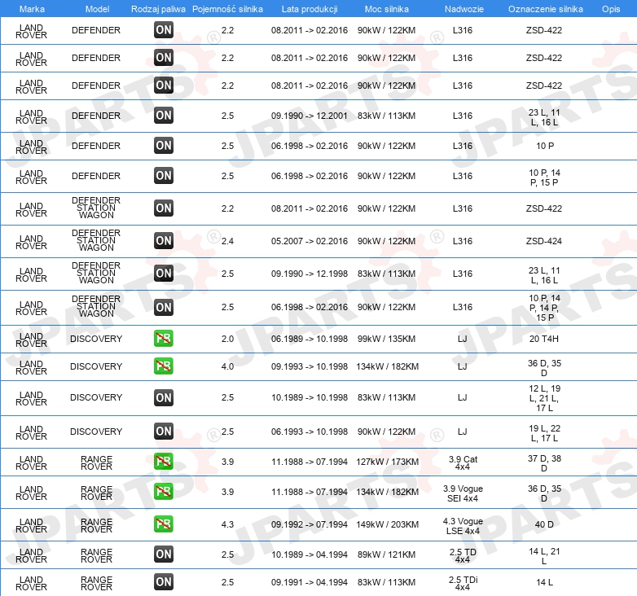Select the Marka column header
The width and height of the screenshot is (637, 596).
click(32, 9)
